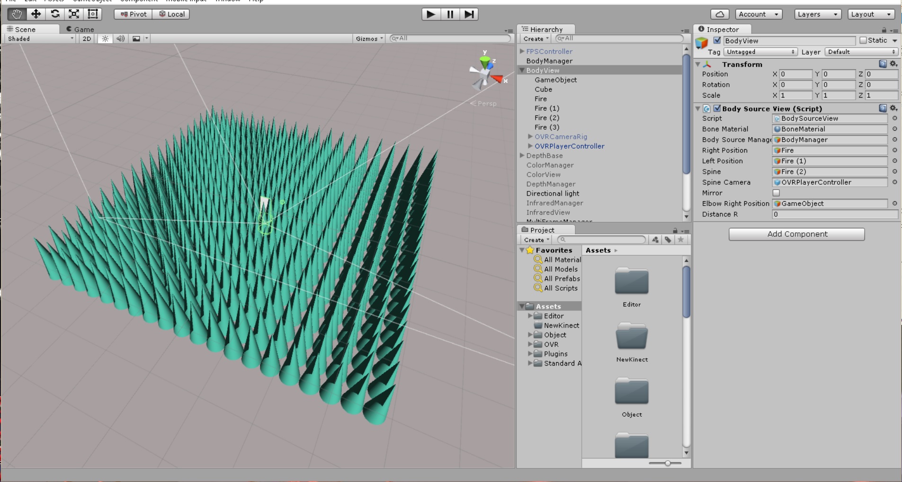Select the Move tool

[x=36, y=14]
